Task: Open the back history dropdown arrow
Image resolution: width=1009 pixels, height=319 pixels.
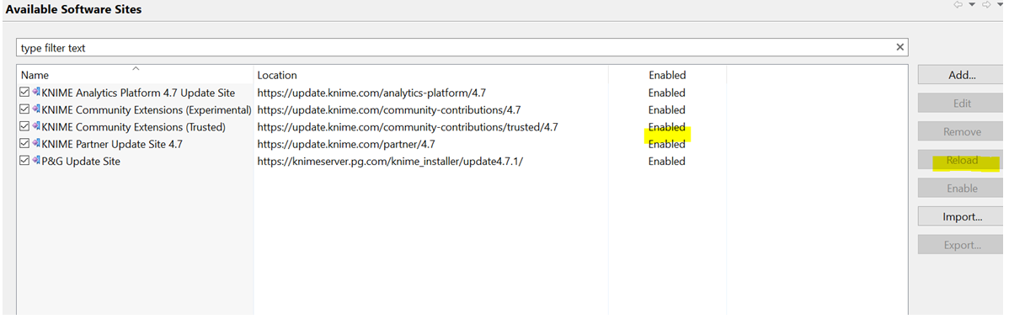Action: pos(972,5)
